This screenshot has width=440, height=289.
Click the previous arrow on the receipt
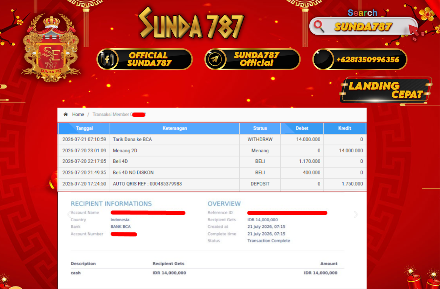[69, 215]
